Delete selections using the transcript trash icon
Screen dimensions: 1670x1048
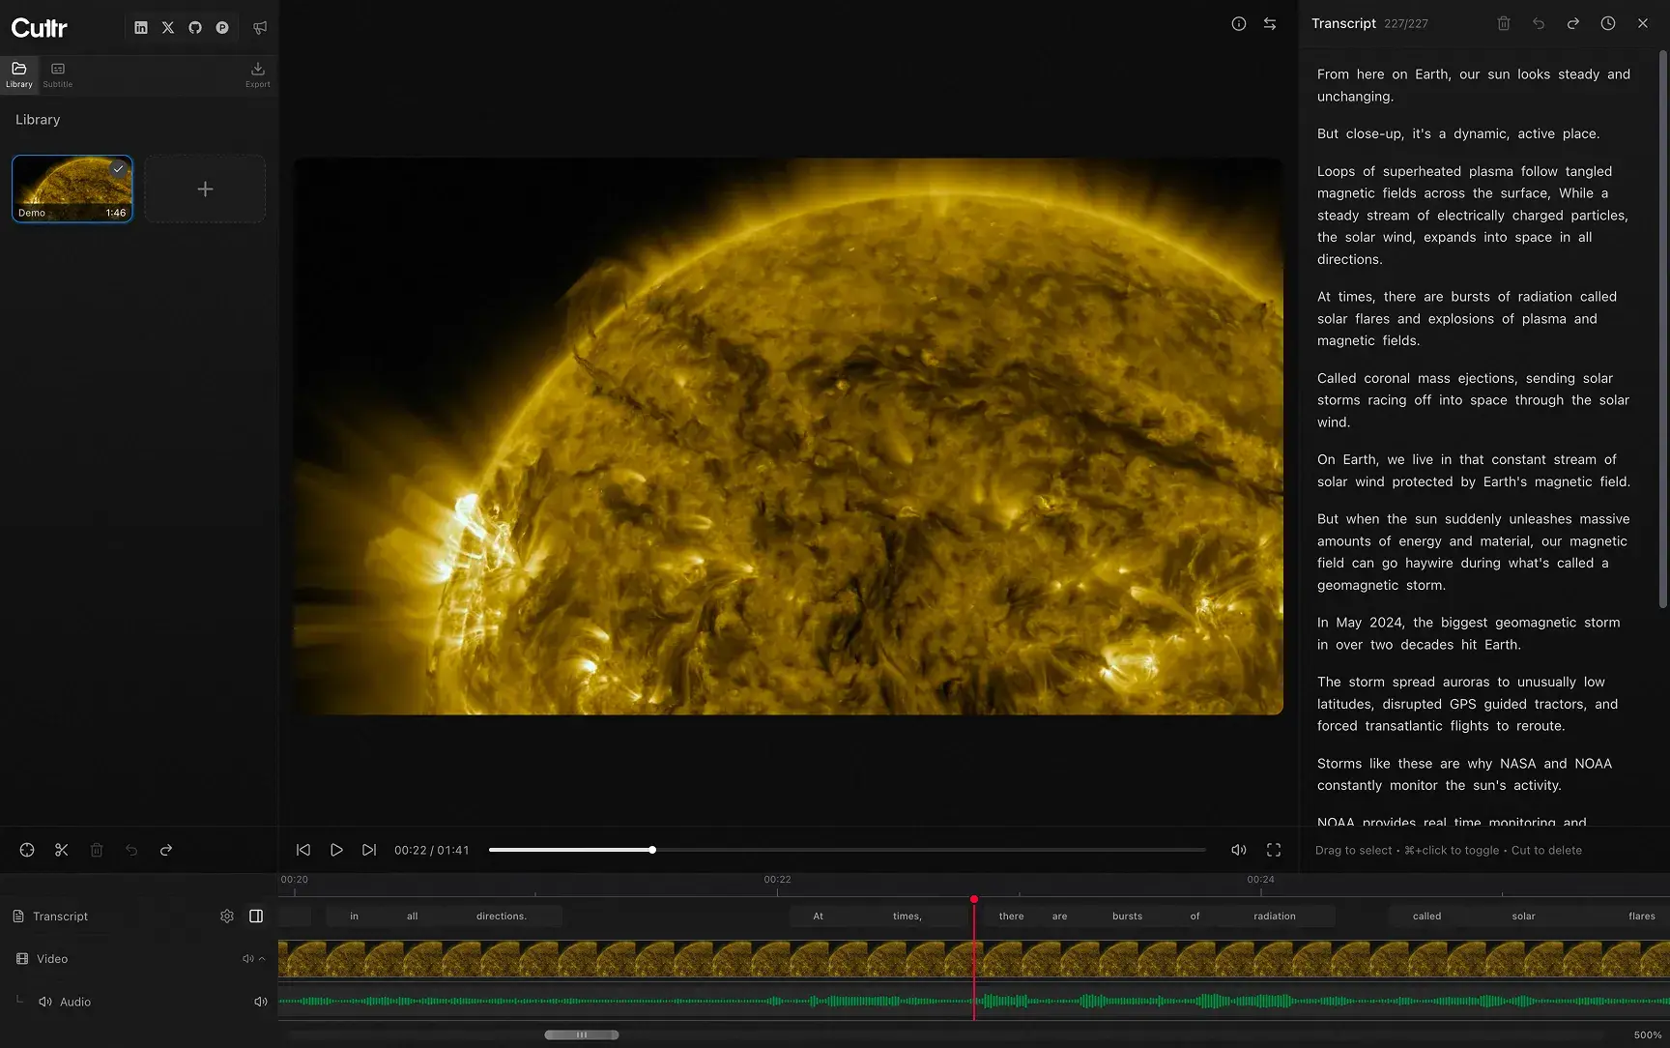coord(1503,23)
